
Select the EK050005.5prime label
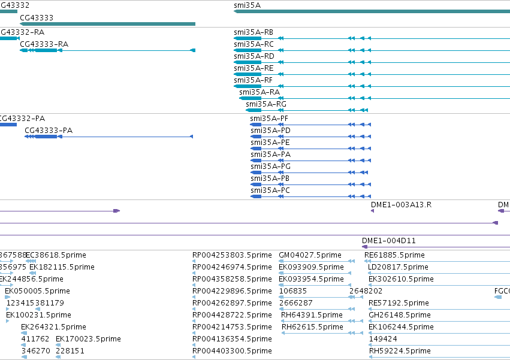[37, 291]
